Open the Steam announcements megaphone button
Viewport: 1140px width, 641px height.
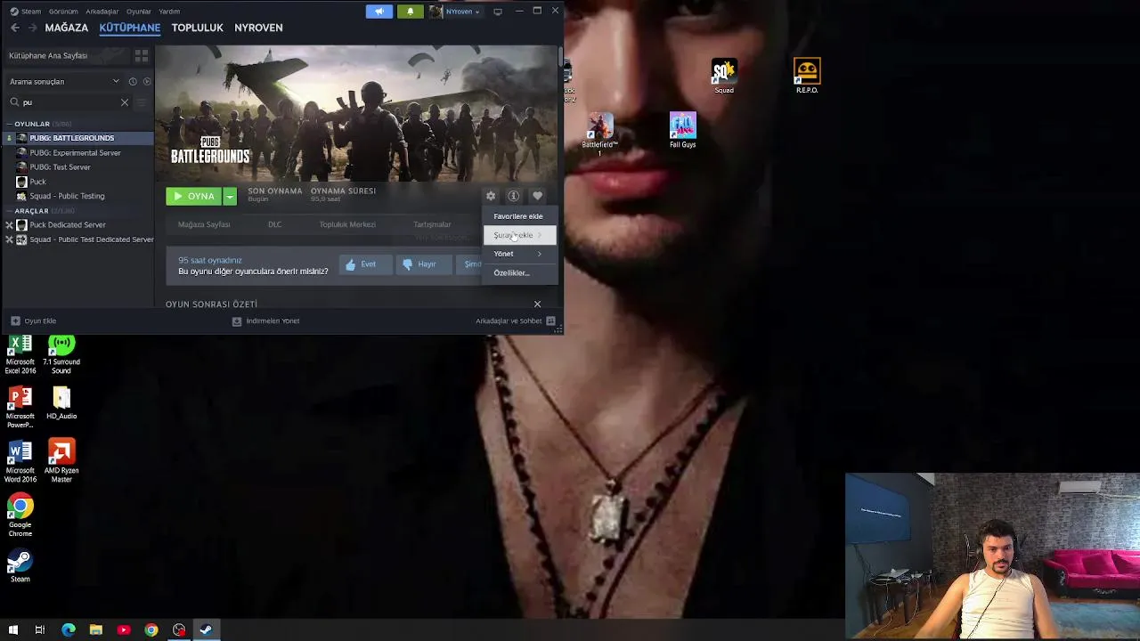click(379, 12)
